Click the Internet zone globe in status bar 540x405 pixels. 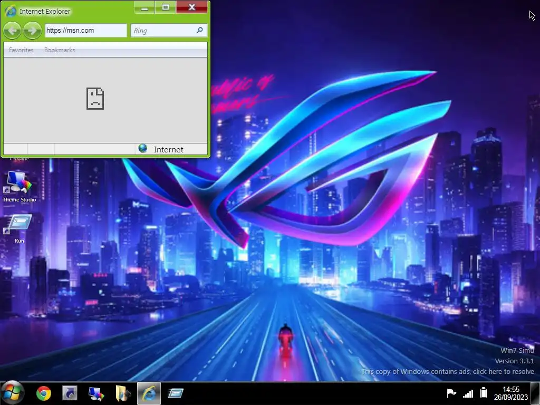[x=143, y=148]
